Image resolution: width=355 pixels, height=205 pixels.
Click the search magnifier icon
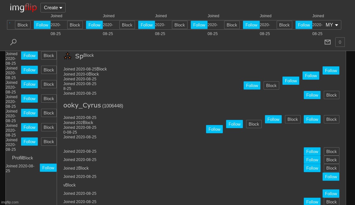coord(13,42)
